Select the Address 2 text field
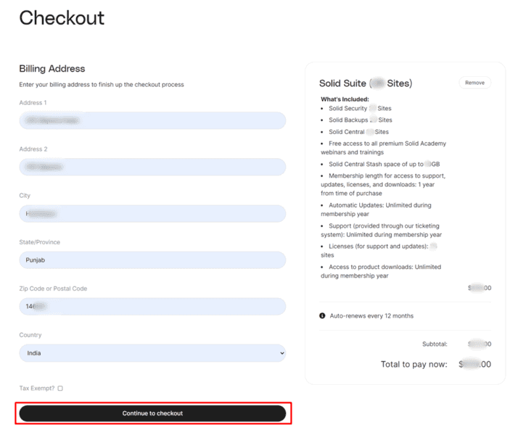This screenshot has width=526, height=435. tap(152, 167)
